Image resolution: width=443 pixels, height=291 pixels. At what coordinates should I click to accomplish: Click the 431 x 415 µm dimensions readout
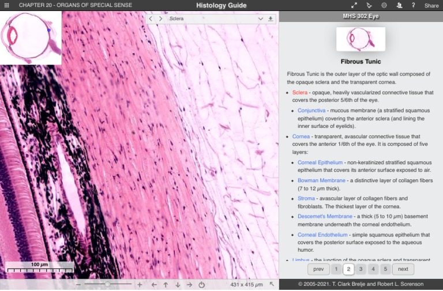point(246,285)
